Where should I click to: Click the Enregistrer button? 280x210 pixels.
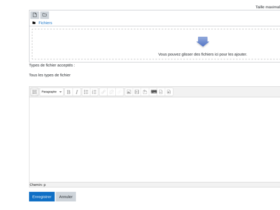[42, 197]
